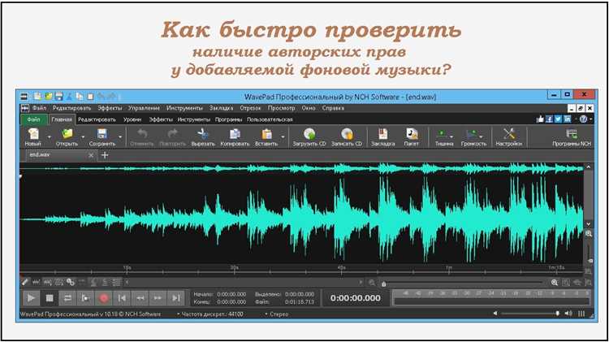Expand the Тишина dropdown arrow
The image size is (609, 342).
451,136
